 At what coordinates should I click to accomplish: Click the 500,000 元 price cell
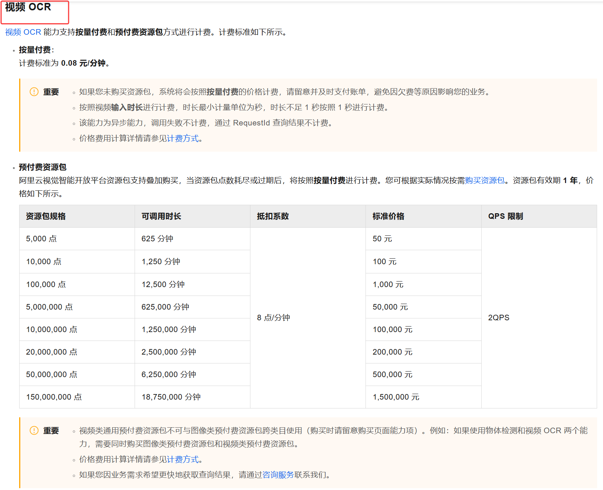click(423, 375)
